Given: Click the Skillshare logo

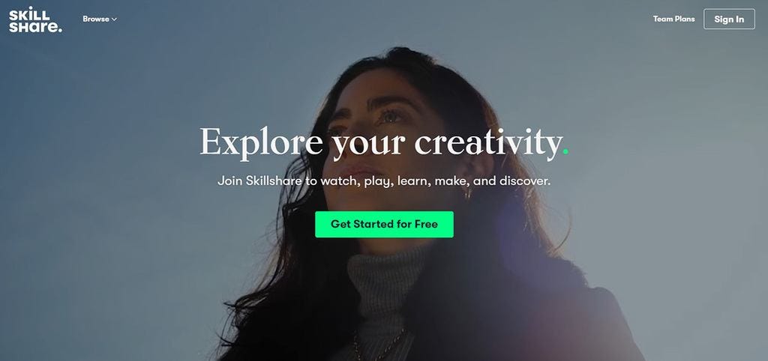Looking at the screenshot, I should (x=35, y=19).
